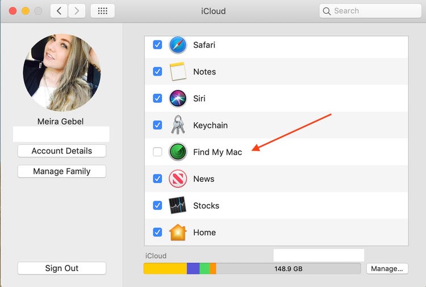Open Account Details

point(62,151)
